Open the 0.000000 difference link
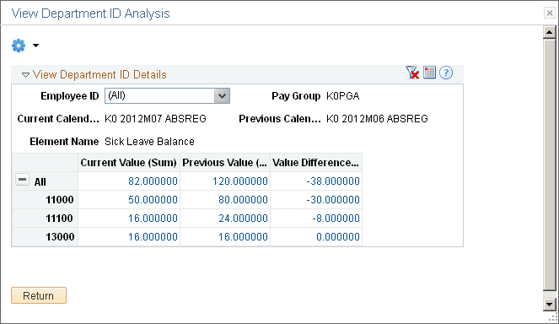The height and width of the screenshot is (324, 559). (x=338, y=236)
